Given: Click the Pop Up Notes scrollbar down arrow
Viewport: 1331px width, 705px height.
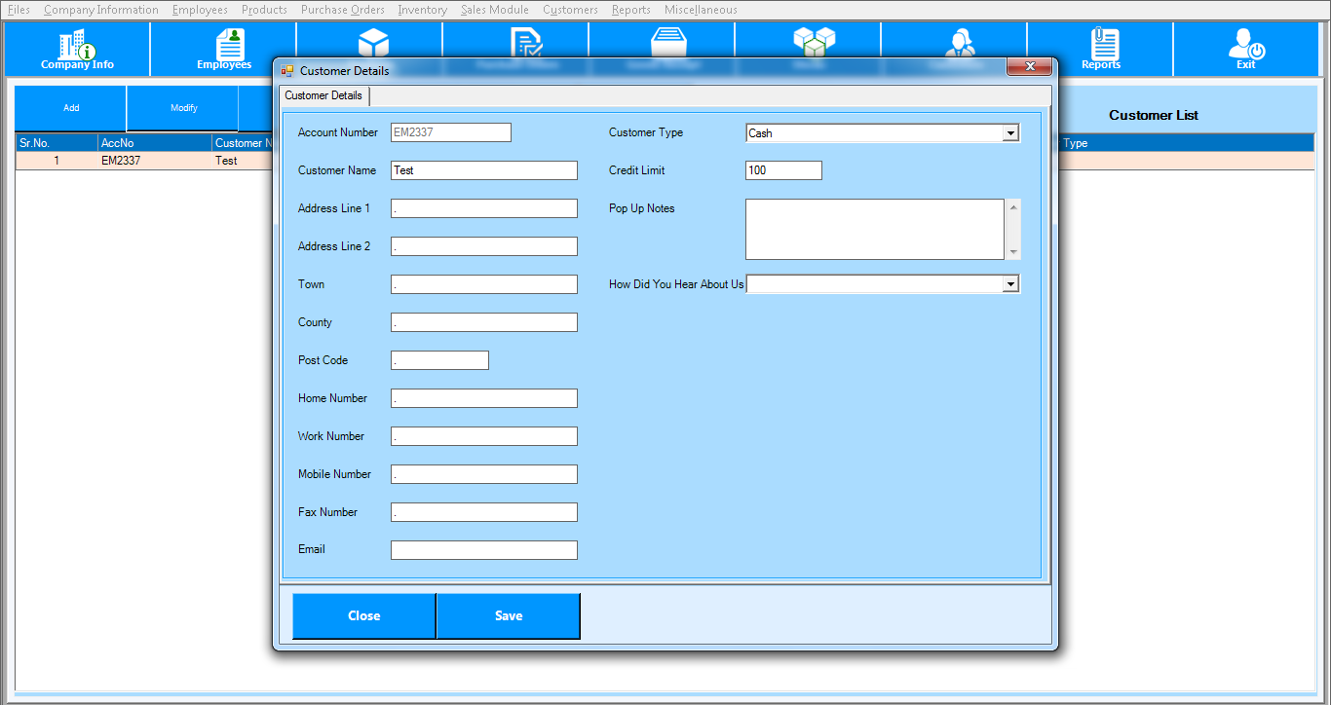Looking at the screenshot, I should click(x=1014, y=252).
